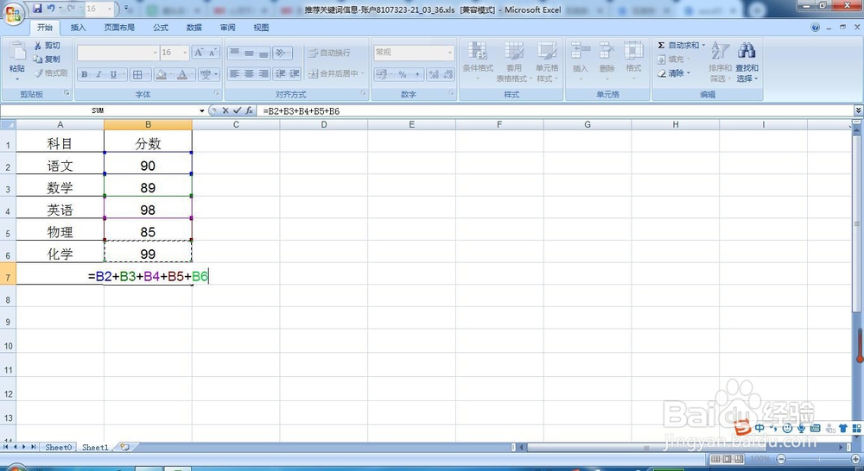Increase decimal places
This screenshot has height=471, width=864.
[435, 74]
